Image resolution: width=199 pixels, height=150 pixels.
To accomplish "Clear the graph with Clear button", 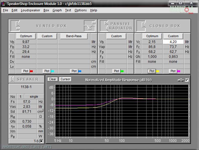I will pos(53,79).
